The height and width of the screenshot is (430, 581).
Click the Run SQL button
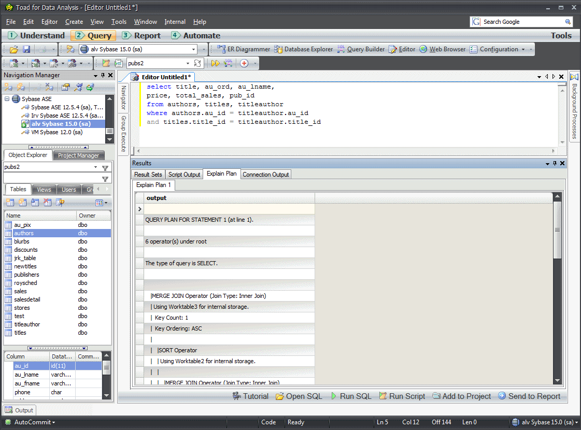(351, 396)
